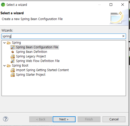The width and height of the screenshot is (130, 126).
Task: Select Import Spring Getting Started Content
Action: pos(42,70)
